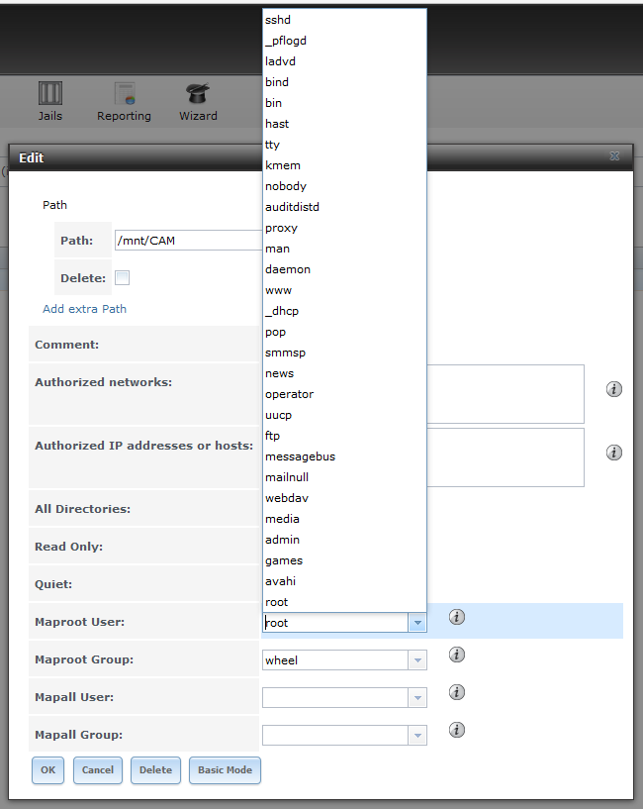Expand the Maproot Group dropdown arrow
643x809 pixels.
pyautogui.click(x=417, y=660)
